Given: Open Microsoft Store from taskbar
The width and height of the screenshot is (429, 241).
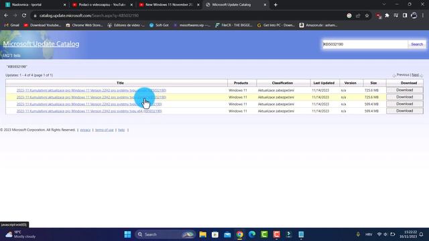Looking at the screenshot, I should coord(215,234).
